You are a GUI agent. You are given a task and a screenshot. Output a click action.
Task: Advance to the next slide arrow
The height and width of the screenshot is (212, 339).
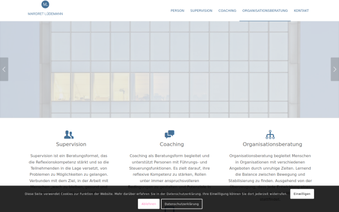[334, 69]
